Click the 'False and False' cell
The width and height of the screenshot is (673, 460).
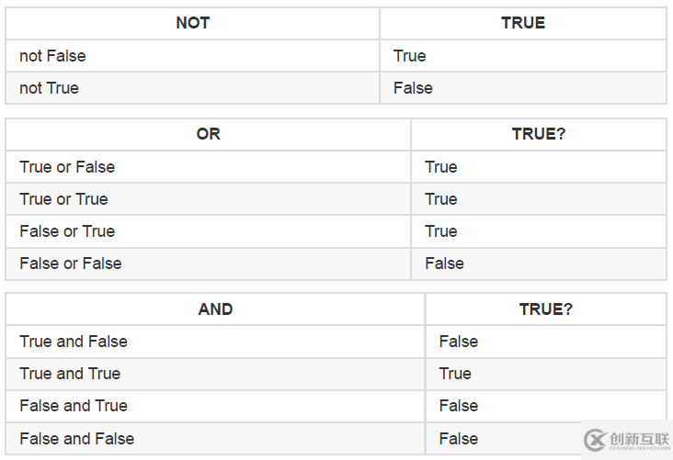click(215, 439)
